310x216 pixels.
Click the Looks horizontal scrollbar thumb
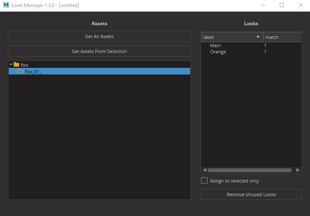click(250, 170)
